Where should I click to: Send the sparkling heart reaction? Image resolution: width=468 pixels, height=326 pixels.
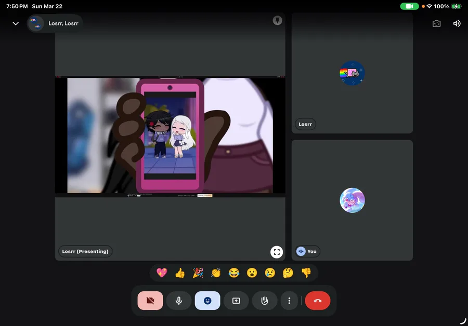(x=162, y=273)
